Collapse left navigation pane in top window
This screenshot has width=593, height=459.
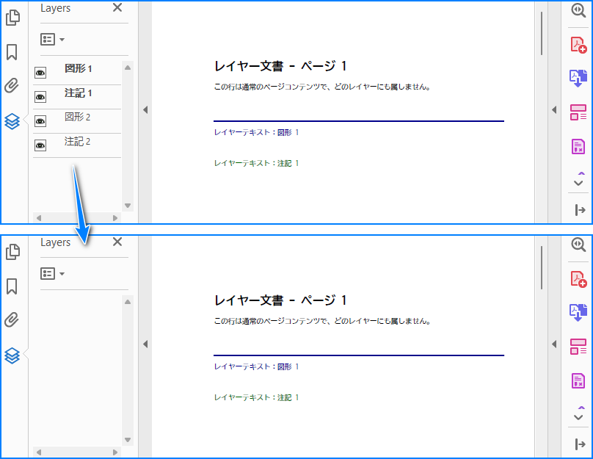[x=145, y=109]
